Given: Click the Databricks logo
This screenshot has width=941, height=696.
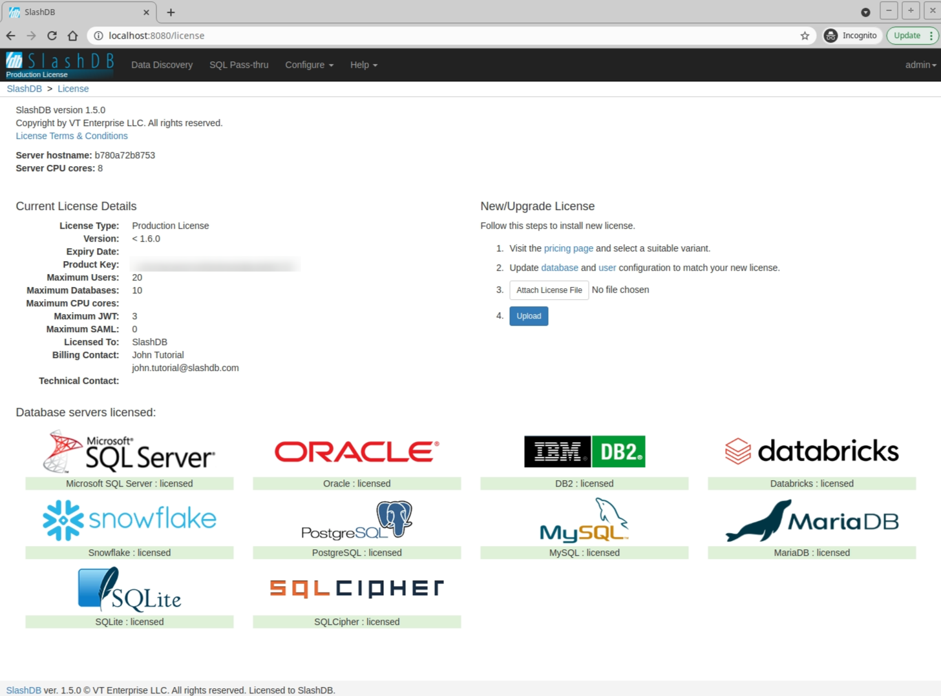Looking at the screenshot, I should point(812,451).
